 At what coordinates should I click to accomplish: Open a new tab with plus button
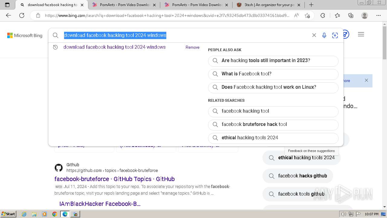point(311,5)
